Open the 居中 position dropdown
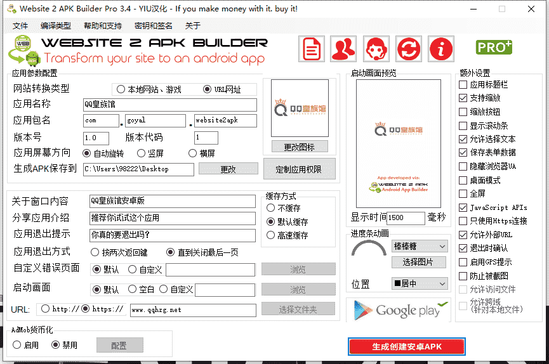 point(420,283)
